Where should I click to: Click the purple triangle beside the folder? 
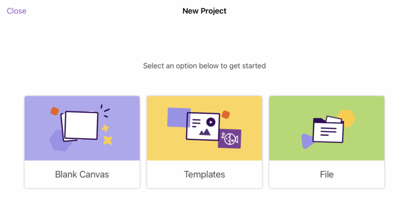pyautogui.click(x=307, y=141)
